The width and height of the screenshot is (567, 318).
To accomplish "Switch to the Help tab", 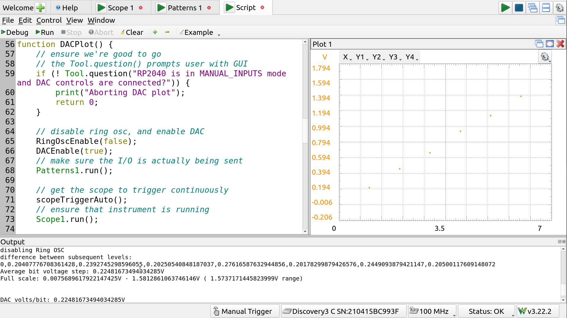I will (x=67, y=8).
